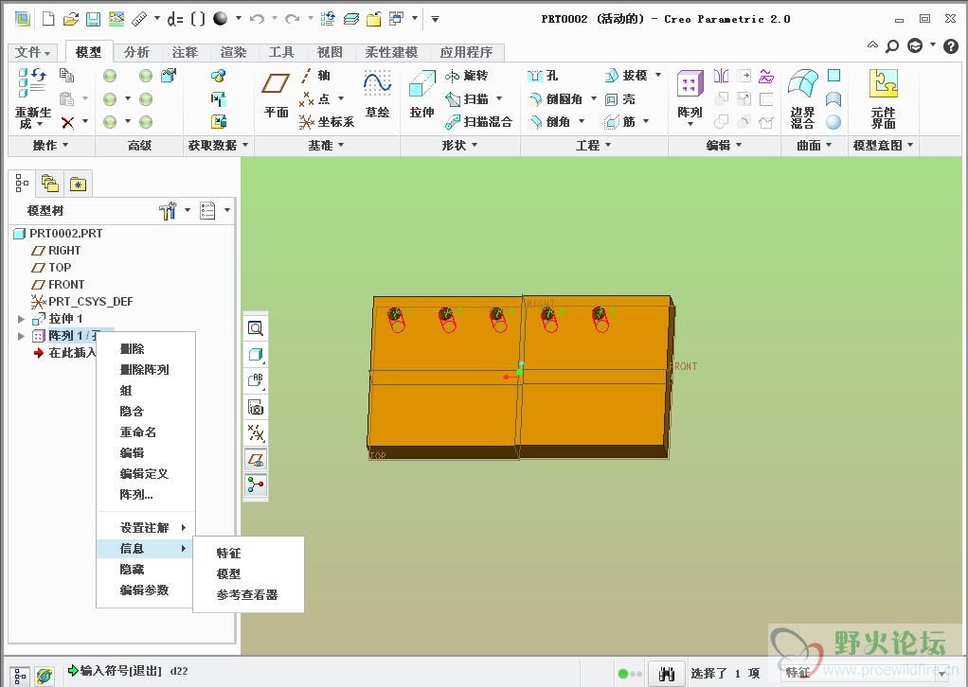
Task: Click the Save icon in quick access toolbar
Action: [93, 19]
